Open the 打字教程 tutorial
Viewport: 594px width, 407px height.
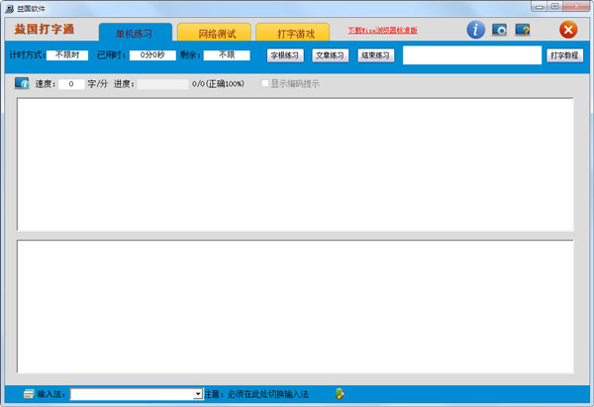[564, 55]
